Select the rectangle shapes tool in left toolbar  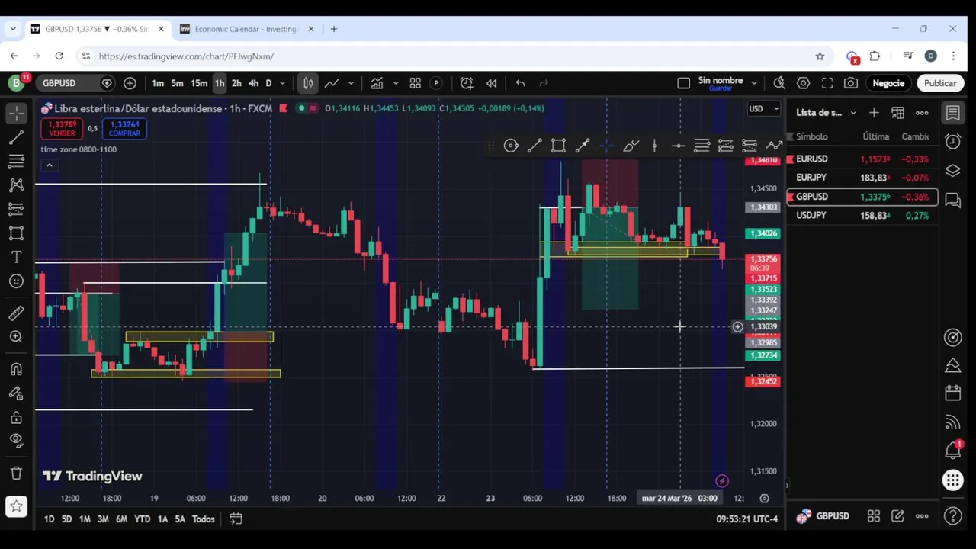tap(16, 233)
